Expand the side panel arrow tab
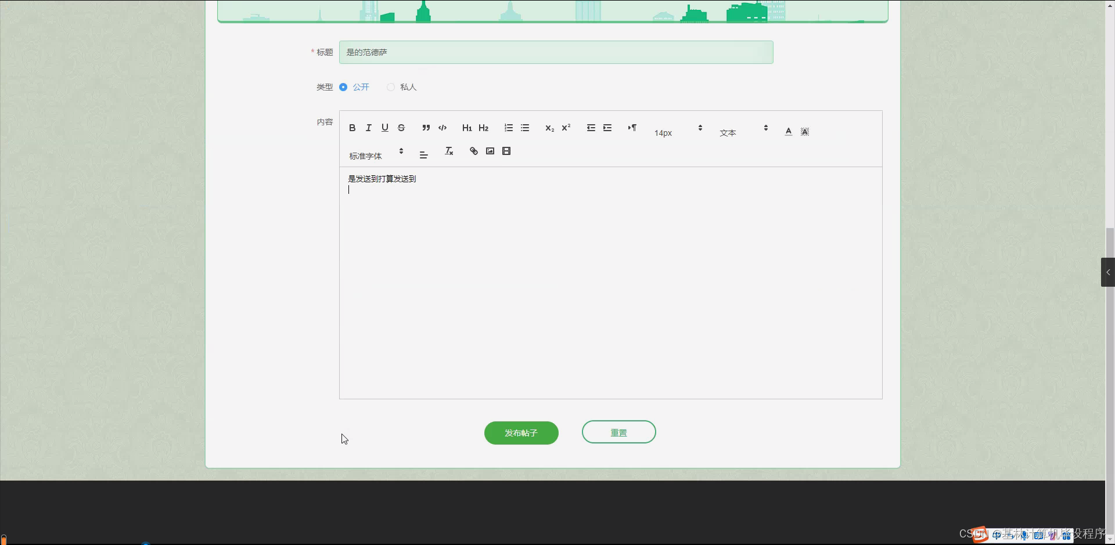This screenshot has height=545, width=1115. coord(1108,272)
